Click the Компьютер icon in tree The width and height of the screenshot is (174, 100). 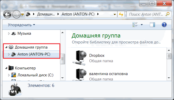click(x=11, y=68)
